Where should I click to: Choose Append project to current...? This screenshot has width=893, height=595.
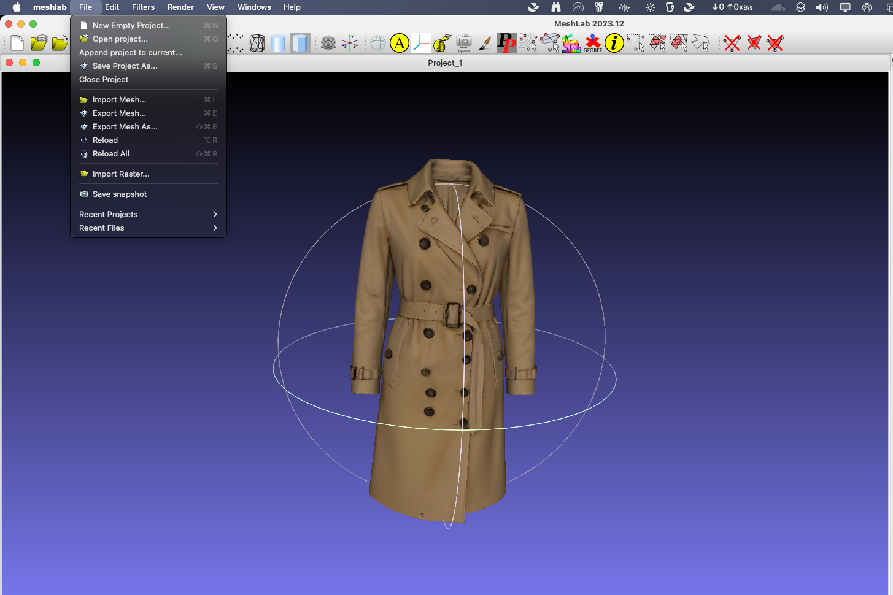click(149, 52)
